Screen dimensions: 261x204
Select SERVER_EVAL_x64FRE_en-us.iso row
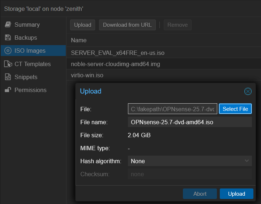[117, 53]
